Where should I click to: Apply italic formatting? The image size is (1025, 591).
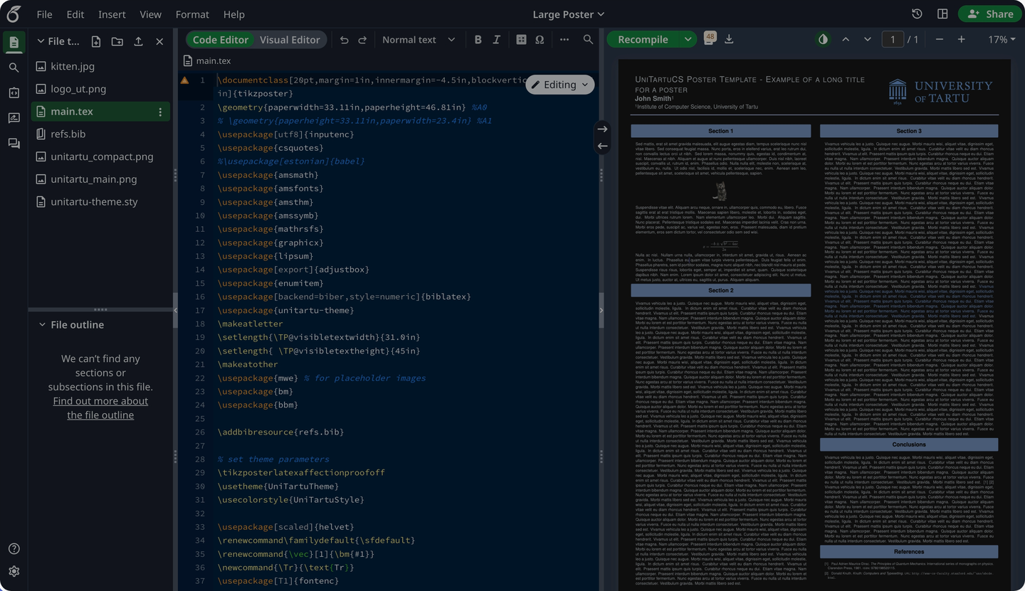pyautogui.click(x=496, y=40)
